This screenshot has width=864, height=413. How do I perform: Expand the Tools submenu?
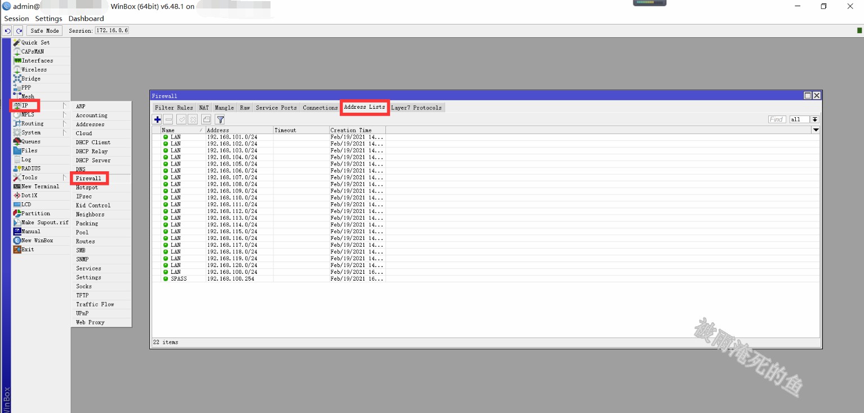coord(41,177)
